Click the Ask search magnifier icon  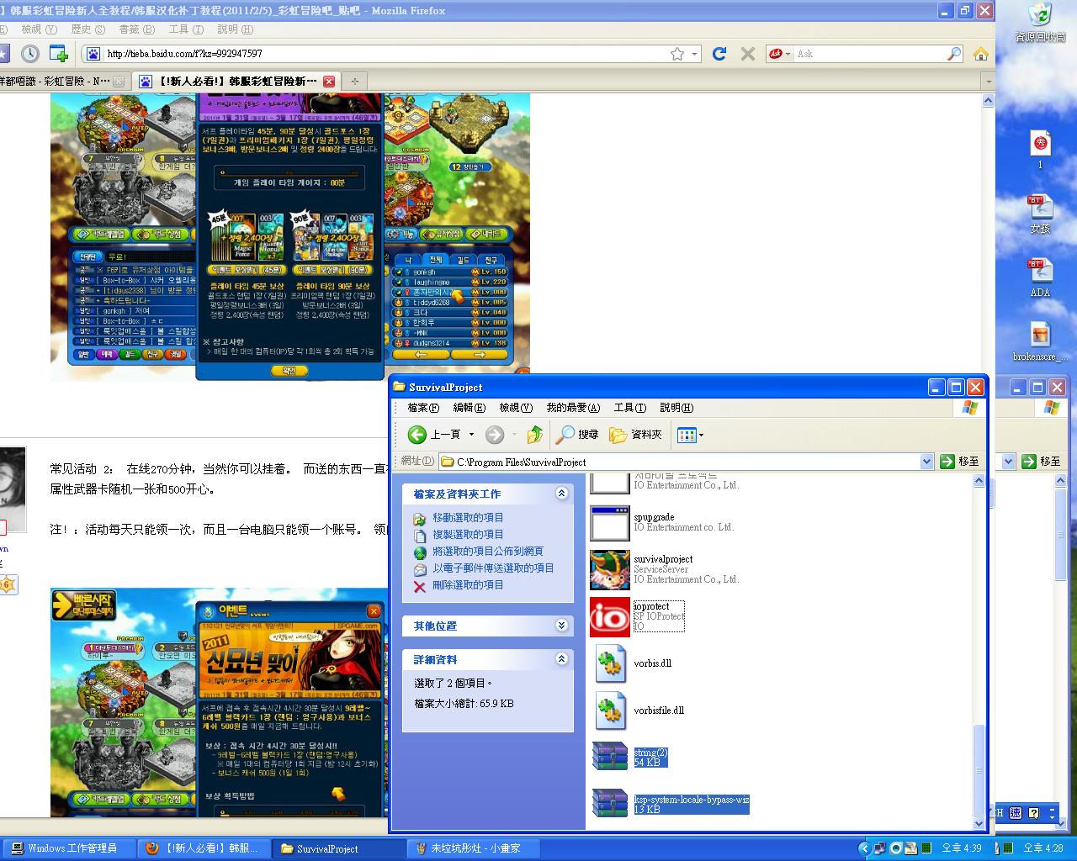[x=954, y=54]
